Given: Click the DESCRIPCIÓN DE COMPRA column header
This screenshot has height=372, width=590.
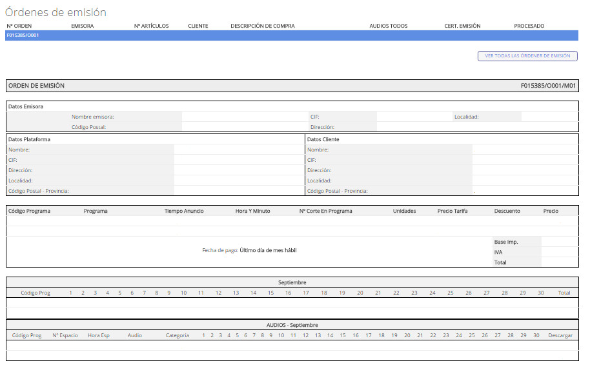Looking at the screenshot, I should pos(263,26).
